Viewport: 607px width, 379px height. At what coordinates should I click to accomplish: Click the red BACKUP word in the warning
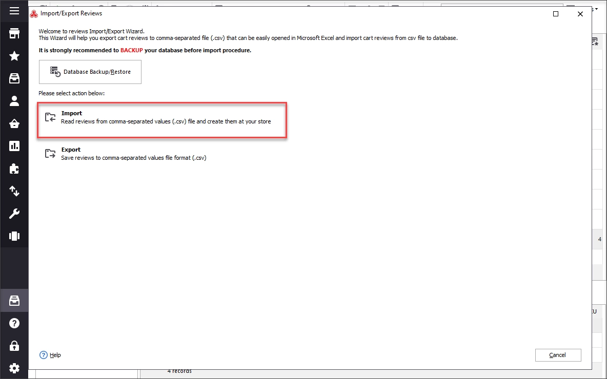[132, 50]
